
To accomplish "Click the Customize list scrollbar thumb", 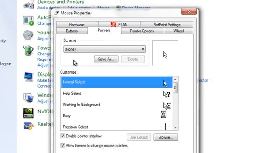I will pyautogui.click(x=175, y=88).
